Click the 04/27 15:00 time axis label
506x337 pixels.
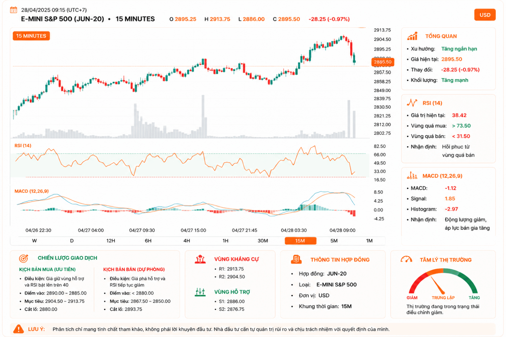pyautogui.click(x=193, y=230)
